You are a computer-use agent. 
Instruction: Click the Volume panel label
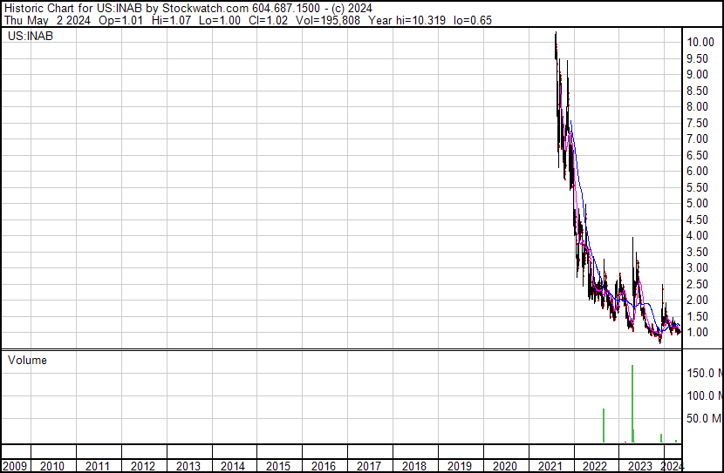27,360
